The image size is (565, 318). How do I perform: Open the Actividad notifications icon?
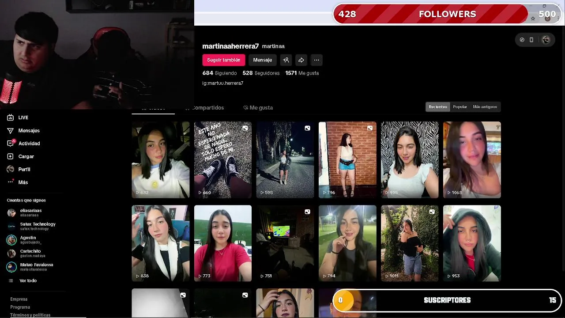click(11, 143)
